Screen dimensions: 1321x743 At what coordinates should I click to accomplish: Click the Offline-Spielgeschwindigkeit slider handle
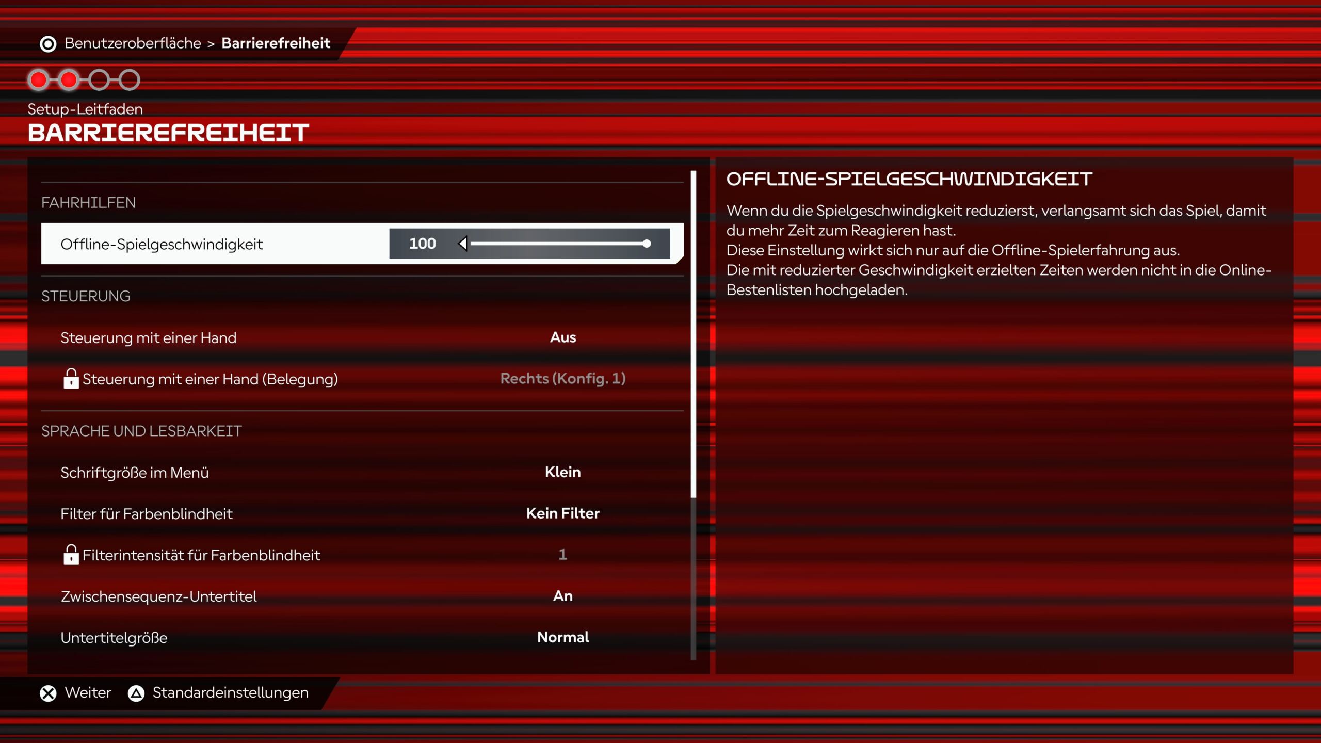click(647, 244)
